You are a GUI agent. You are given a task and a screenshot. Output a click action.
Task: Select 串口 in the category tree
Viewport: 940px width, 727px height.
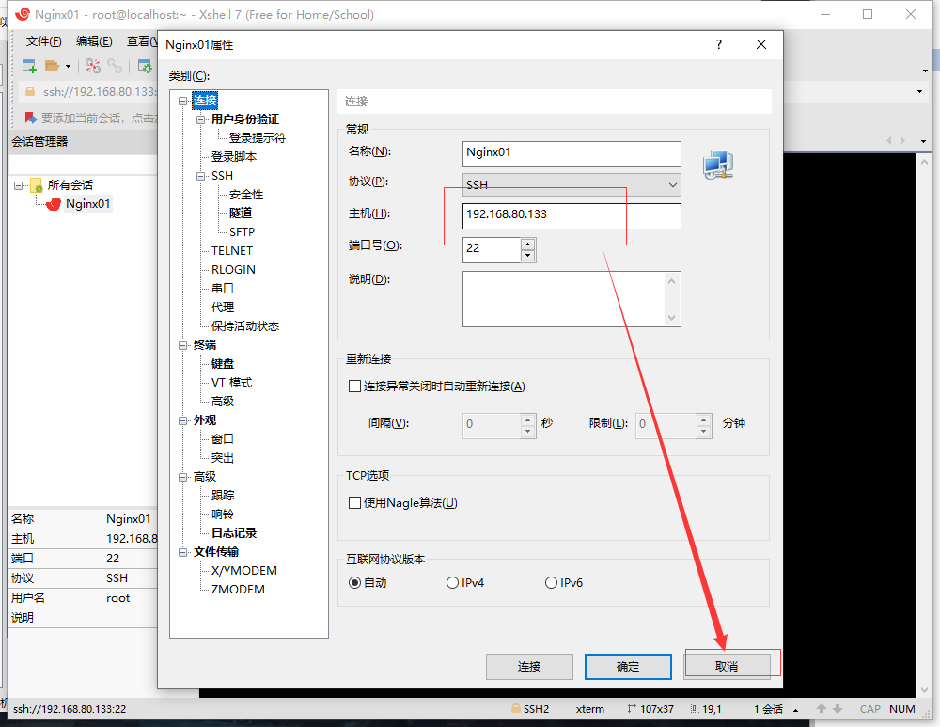(223, 289)
